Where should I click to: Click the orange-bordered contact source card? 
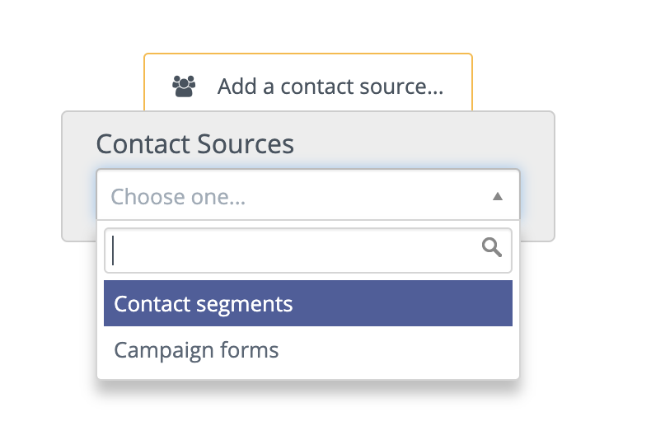click(308, 82)
